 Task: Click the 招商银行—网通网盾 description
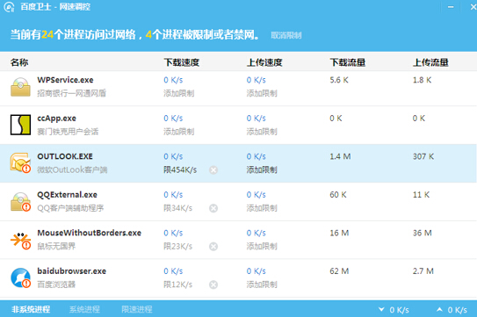[72, 93]
